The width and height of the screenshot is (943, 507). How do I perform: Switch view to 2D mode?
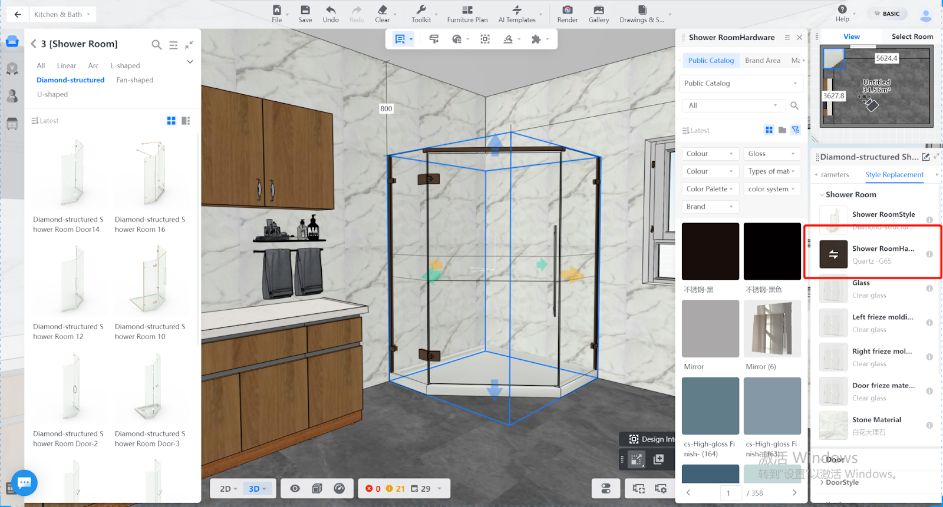coord(228,489)
